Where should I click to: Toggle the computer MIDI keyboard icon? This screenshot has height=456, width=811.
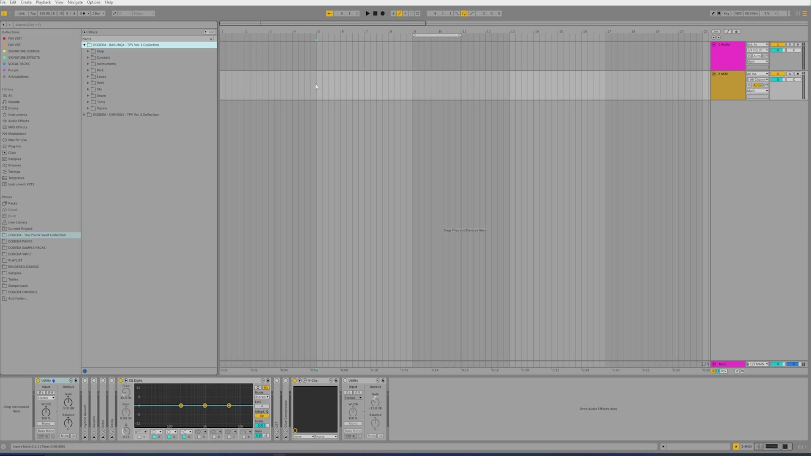click(x=719, y=14)
